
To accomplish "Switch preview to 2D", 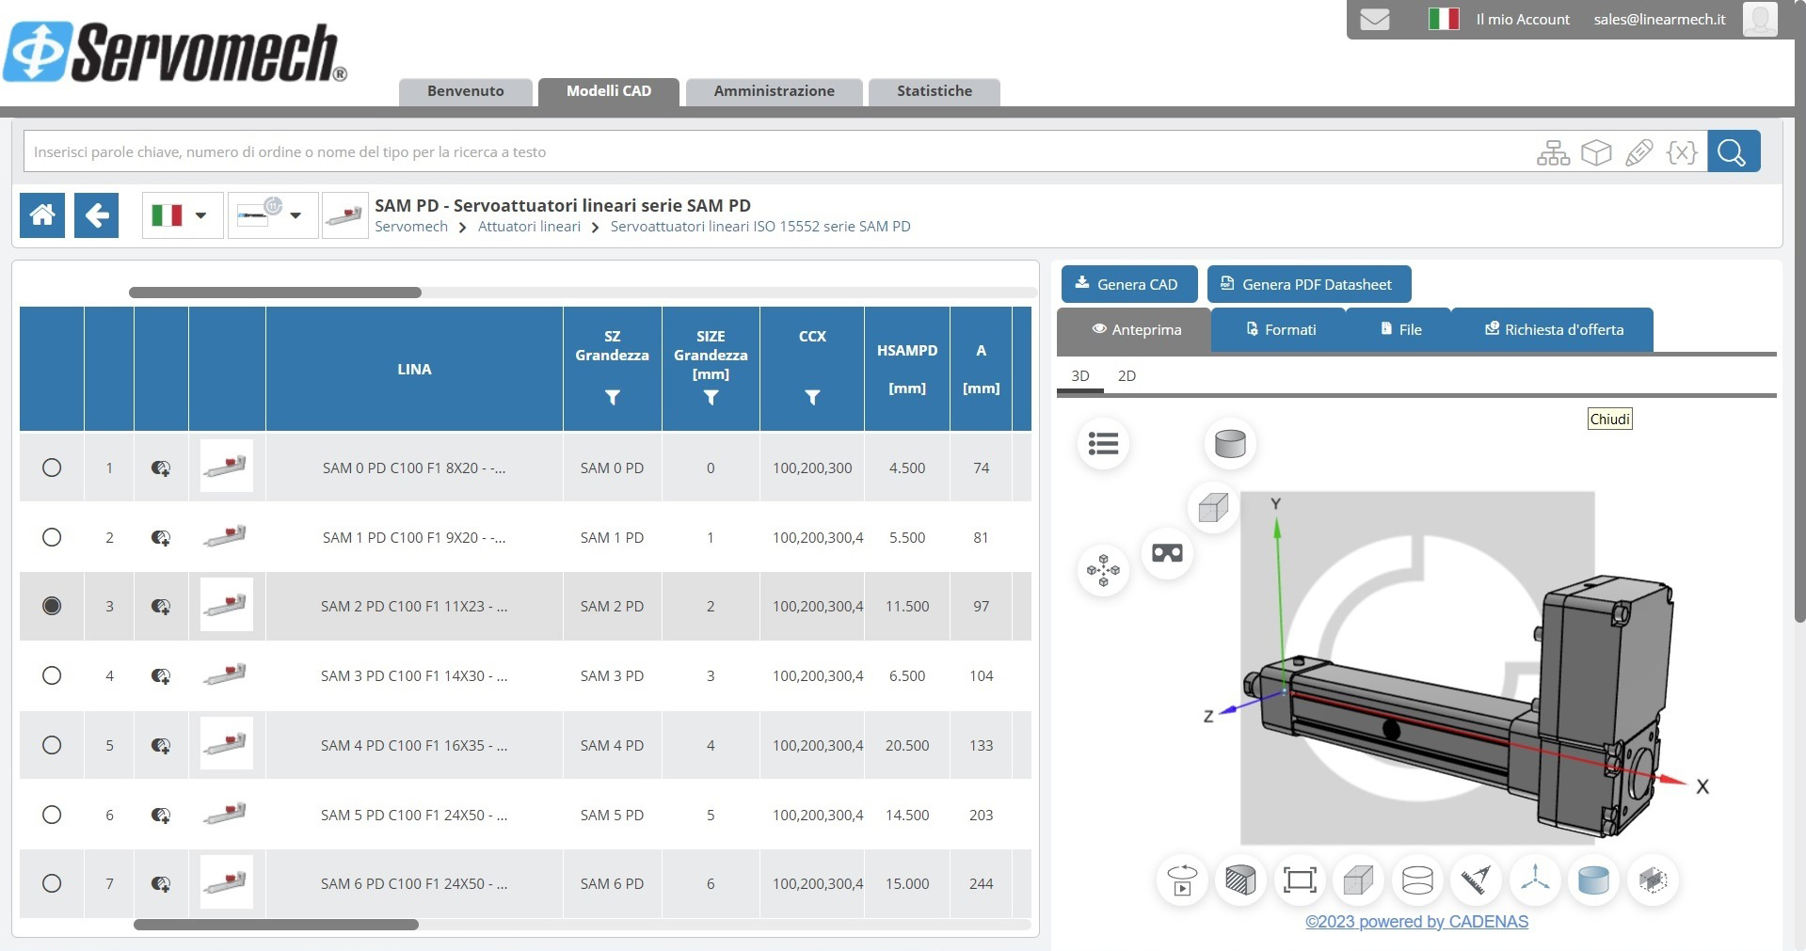I will pos(1127,376).
